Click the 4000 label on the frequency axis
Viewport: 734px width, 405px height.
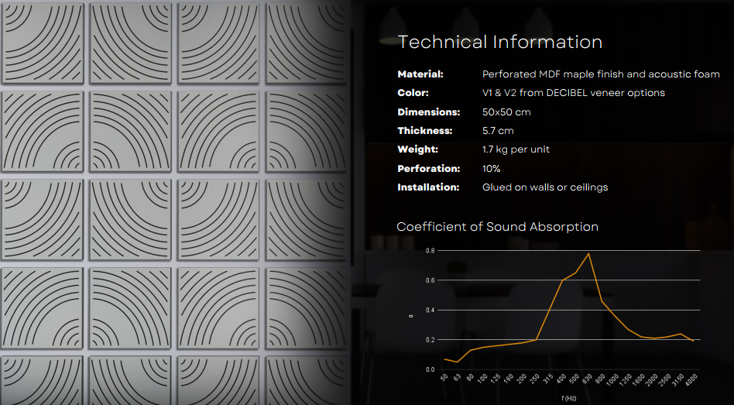click(691, 379)
